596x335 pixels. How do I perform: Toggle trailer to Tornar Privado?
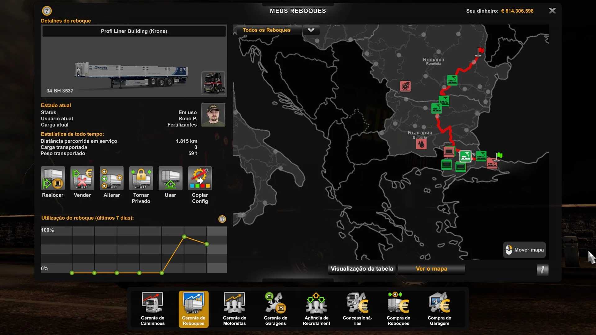click(141, 178)
